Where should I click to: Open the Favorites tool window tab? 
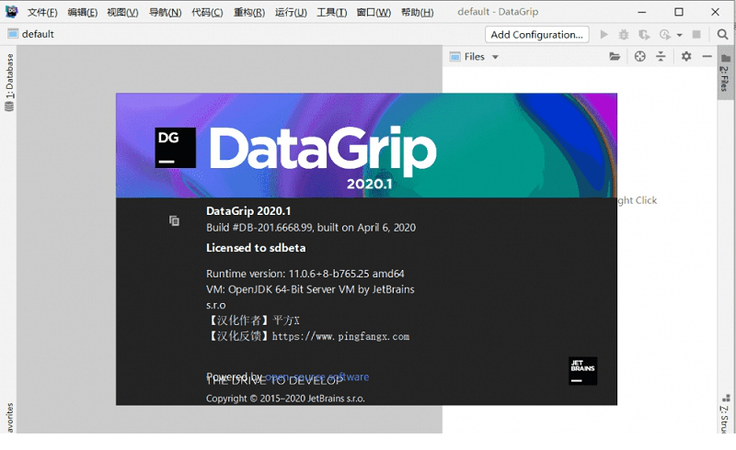point(9,417)
